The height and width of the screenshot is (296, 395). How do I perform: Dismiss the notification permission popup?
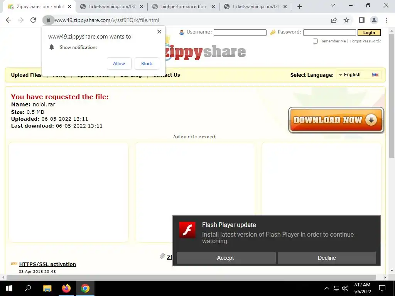pyautogui.click(x=159, y=32)
